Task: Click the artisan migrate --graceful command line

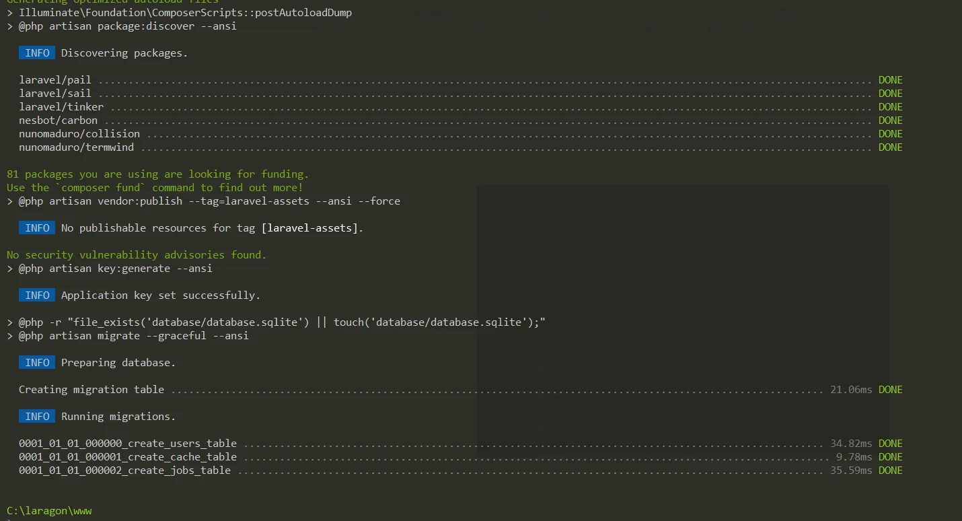Action: (128, 336)
